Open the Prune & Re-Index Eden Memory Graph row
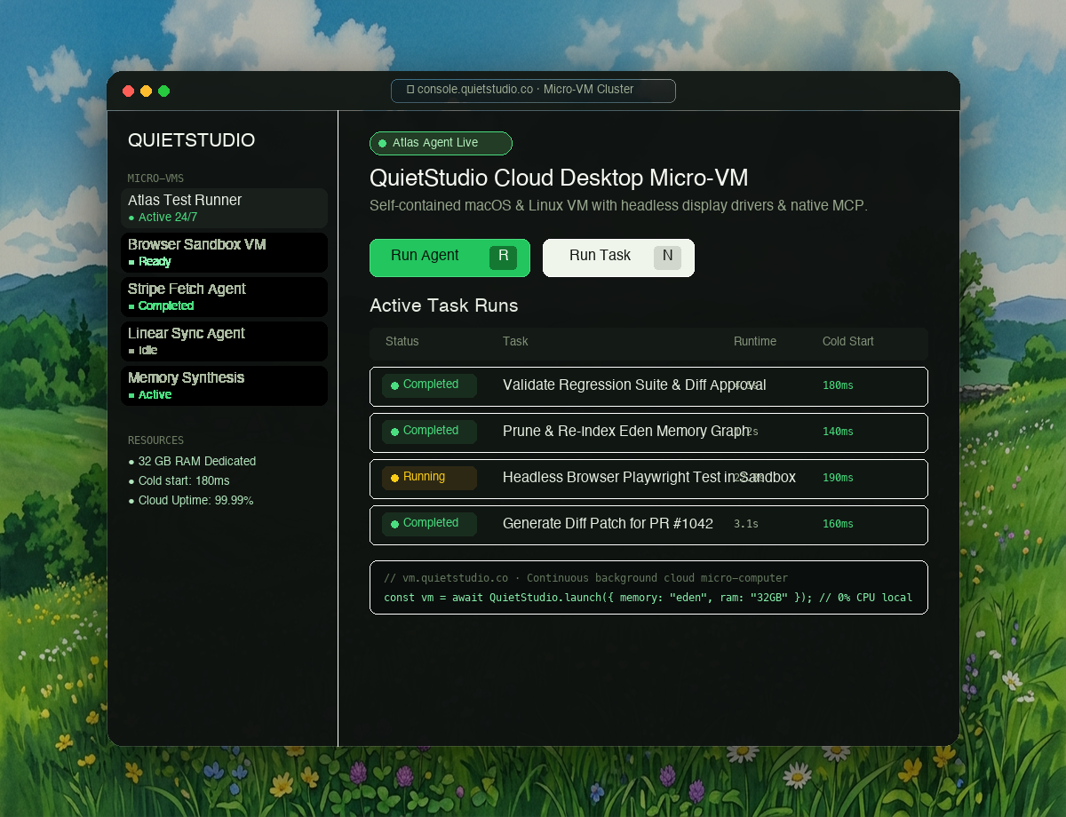Screen dimensions: 1066x817 [x=648, y=432]
